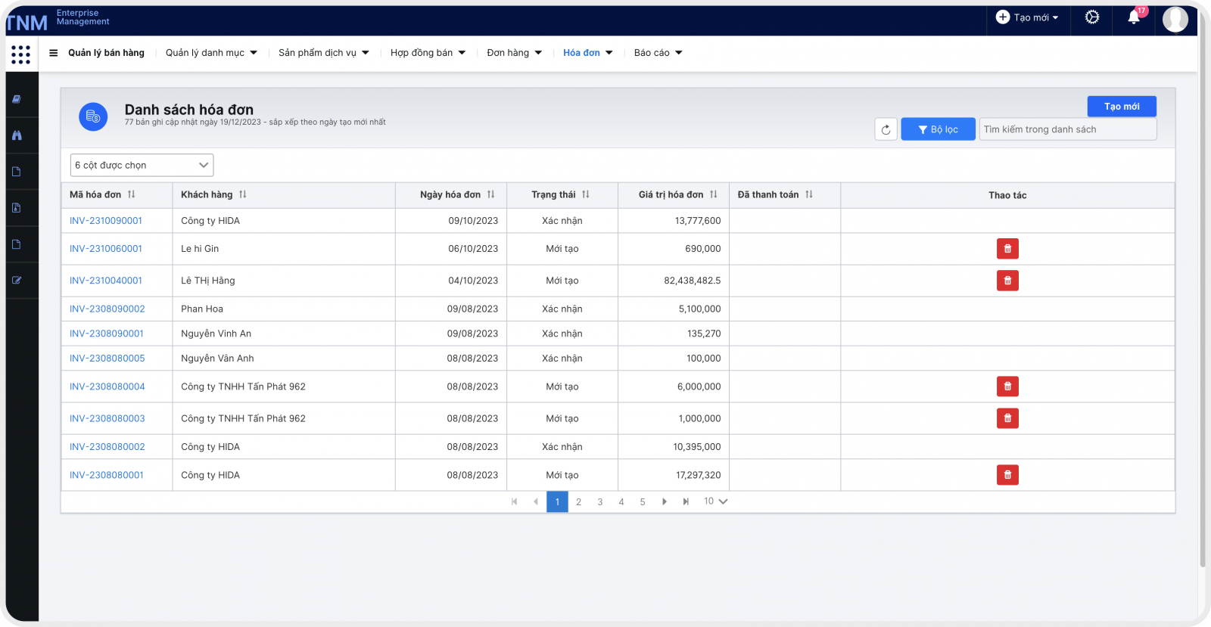This screenshot has height=627, width=1211.
Task: Change rows per page from 10
Action: (x=715, y=501)
